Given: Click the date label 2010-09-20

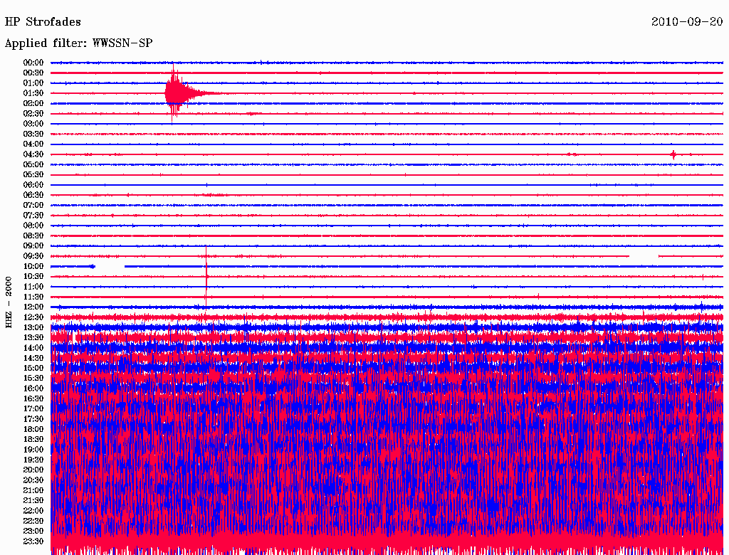Looking at the screenshot, I should tap(687, 22).
